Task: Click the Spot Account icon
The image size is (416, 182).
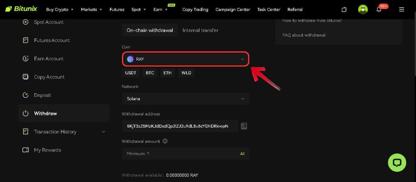Action: pyautogui.click(x=25, y=22)
